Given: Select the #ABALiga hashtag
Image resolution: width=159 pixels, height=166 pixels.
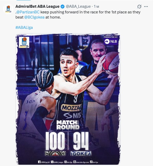Looking at the screenshot, I should click(24, 28).
